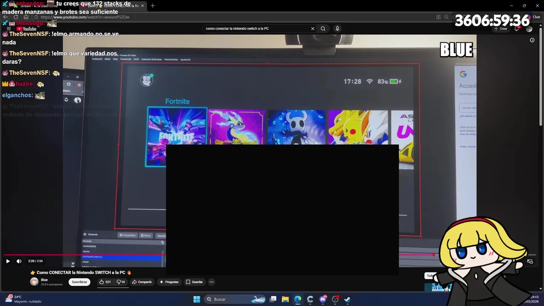Open a new browser tab
Image resolution: width=544 pixels, height=306 pixels.
click(x=153, y=6)
